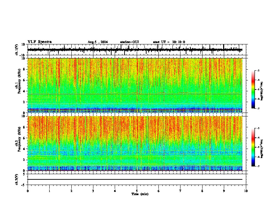
Task: Click the "ch.3(V)" vertical axis label
Action: coord(17,179)
